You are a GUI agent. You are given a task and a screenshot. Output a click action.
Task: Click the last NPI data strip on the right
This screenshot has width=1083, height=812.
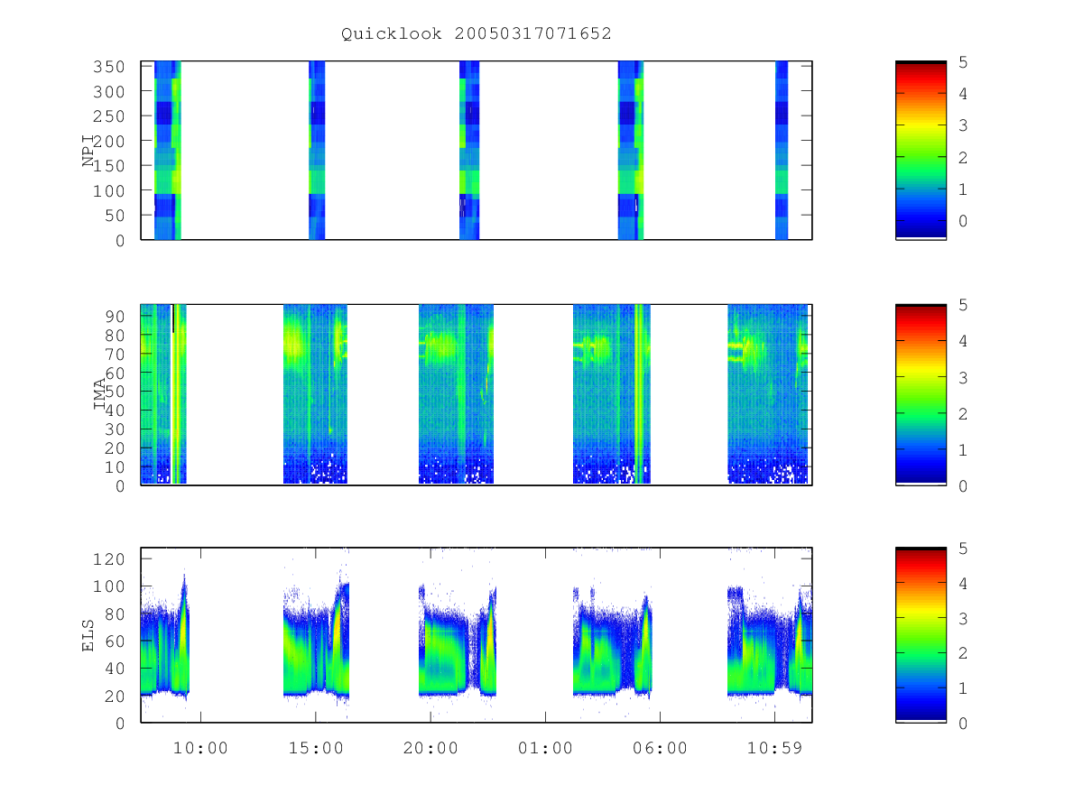tap(782, 150)
